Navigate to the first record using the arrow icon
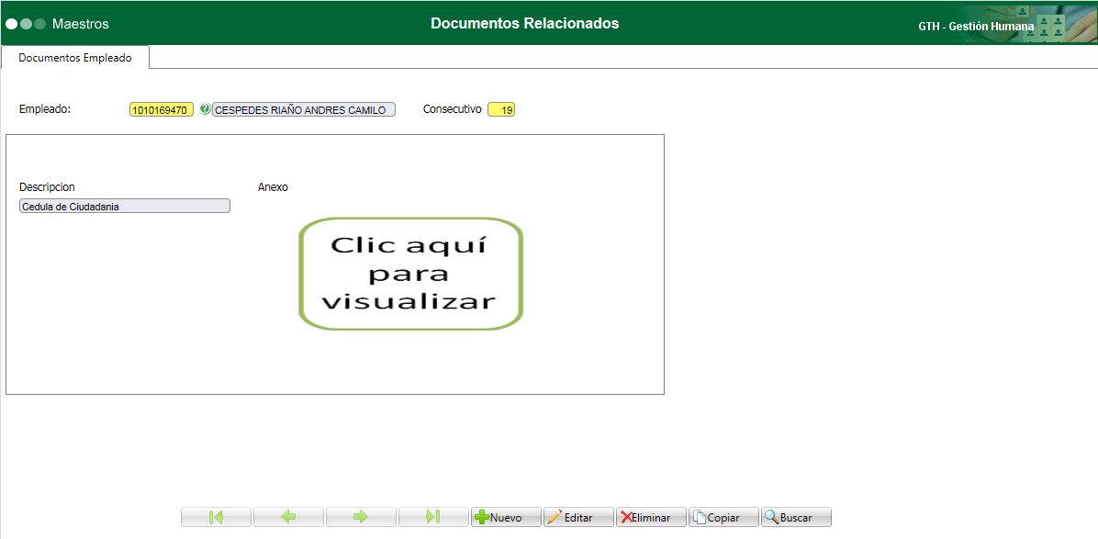This screenshot has width=1098, height=539. point(216,517)
